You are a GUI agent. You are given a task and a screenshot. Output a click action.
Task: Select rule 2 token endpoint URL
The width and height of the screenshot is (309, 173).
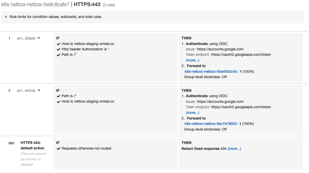241,107
